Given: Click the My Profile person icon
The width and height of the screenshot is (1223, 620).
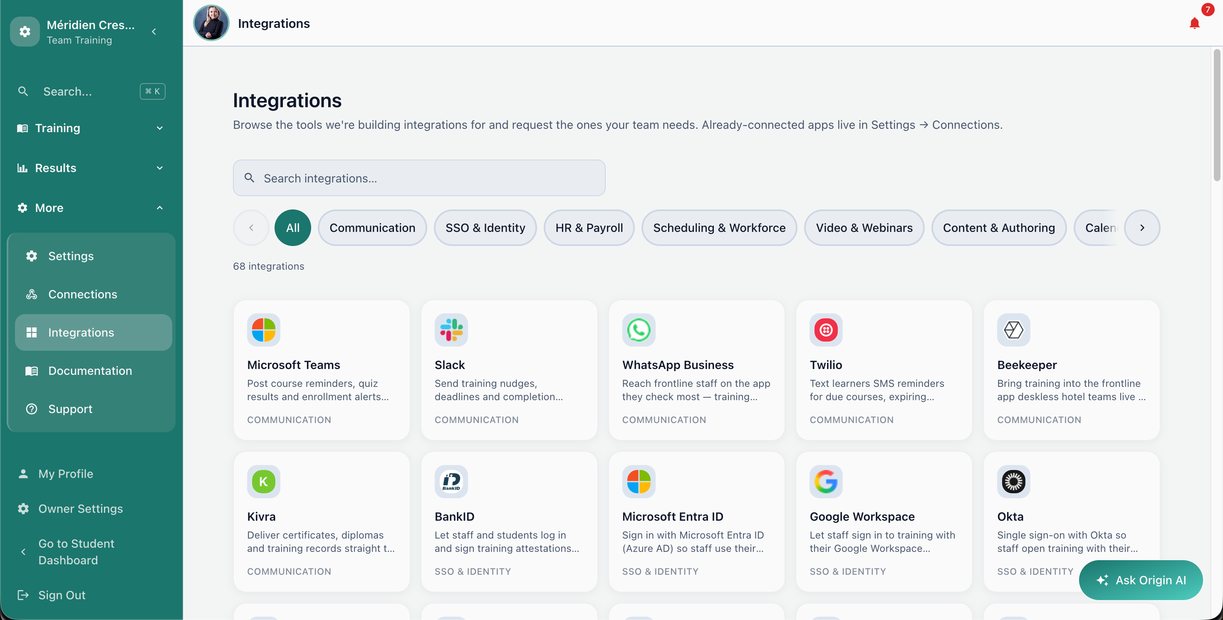Looking at the screenshot, I should (23, 473).
